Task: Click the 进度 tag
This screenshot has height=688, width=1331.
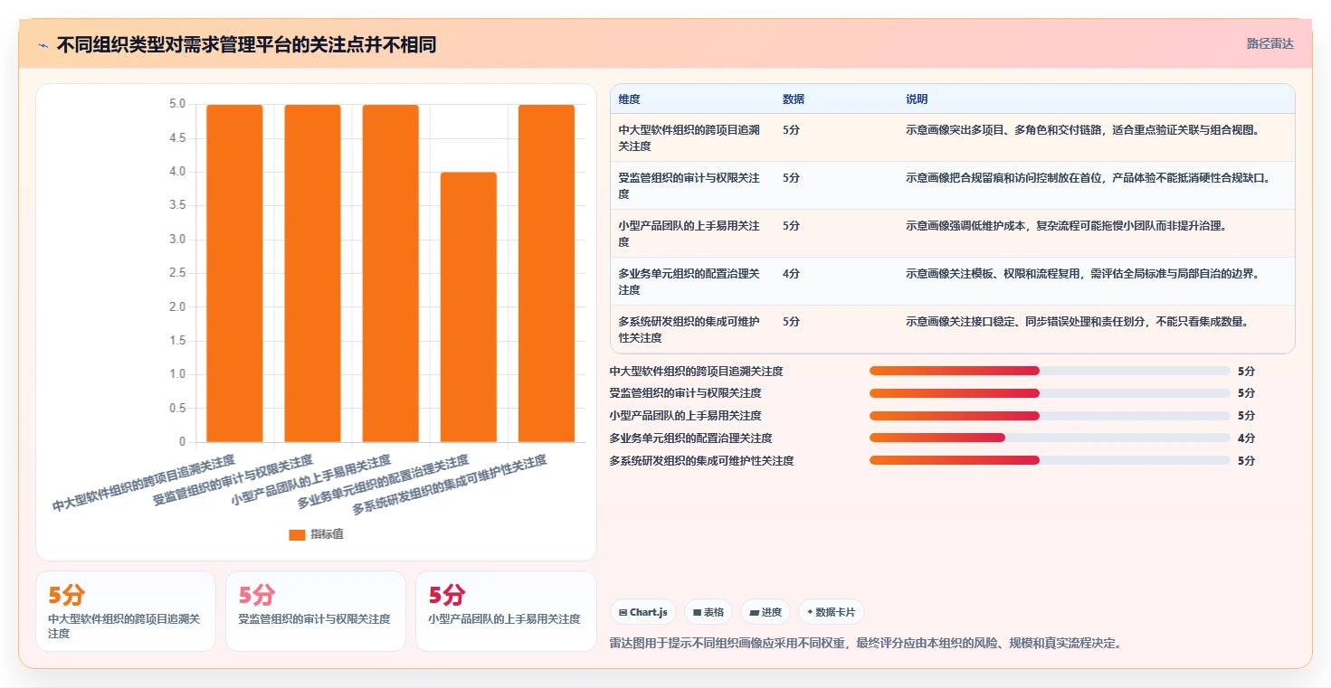Action: coord(765,612)
